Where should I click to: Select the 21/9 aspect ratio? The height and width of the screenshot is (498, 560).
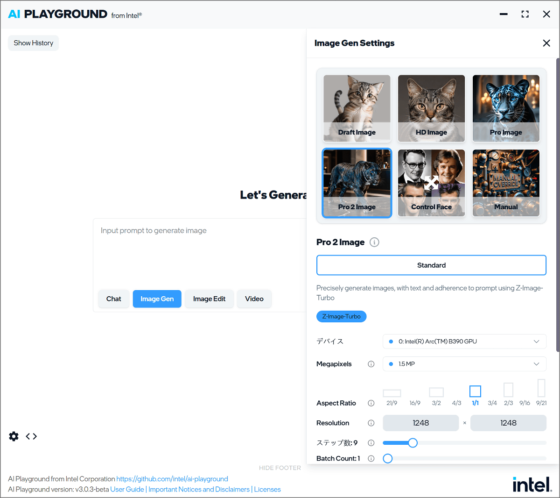tap(392, 398)
